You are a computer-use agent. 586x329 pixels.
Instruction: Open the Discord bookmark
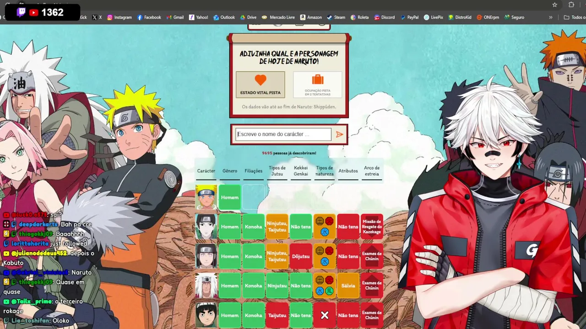384,17
